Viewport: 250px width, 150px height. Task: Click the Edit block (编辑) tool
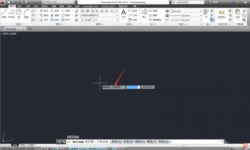coord(153,15)
